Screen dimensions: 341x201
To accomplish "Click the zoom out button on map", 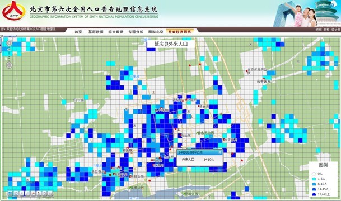I will (9, 65).
